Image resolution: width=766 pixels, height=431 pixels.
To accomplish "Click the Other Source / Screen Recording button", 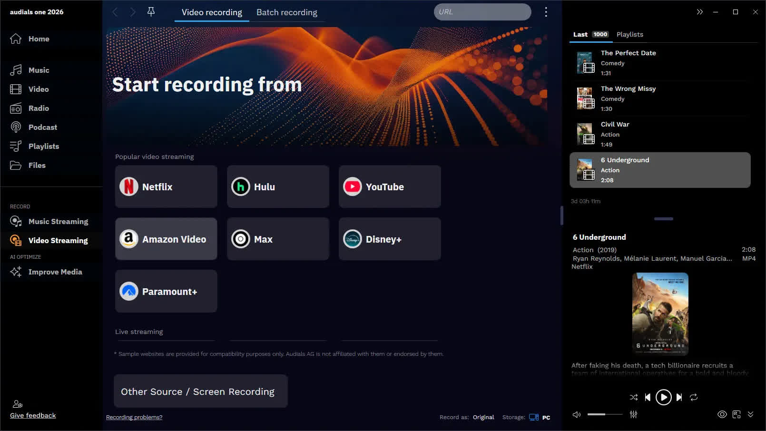I will coord(200,391).
